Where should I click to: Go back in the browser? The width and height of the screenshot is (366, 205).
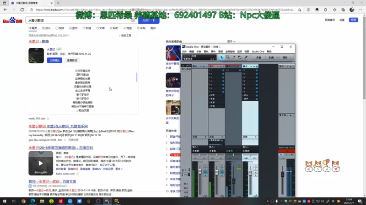[5, 10]
